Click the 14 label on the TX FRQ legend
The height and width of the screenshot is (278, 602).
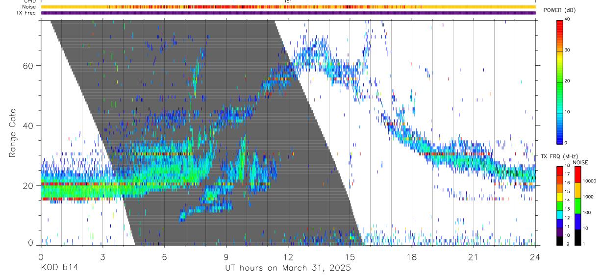coord(568,200)
